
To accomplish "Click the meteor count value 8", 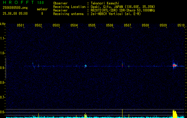I will click(42, 14).
